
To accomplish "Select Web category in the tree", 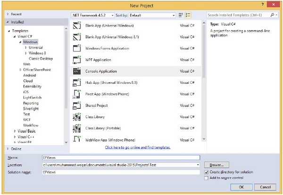I will pos(26,64).
